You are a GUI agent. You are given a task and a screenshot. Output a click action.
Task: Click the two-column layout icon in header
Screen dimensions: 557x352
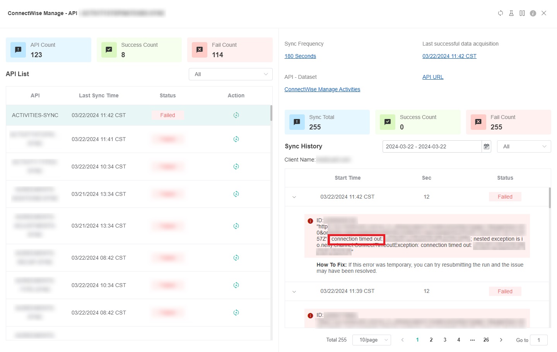[x=522, y=13]
